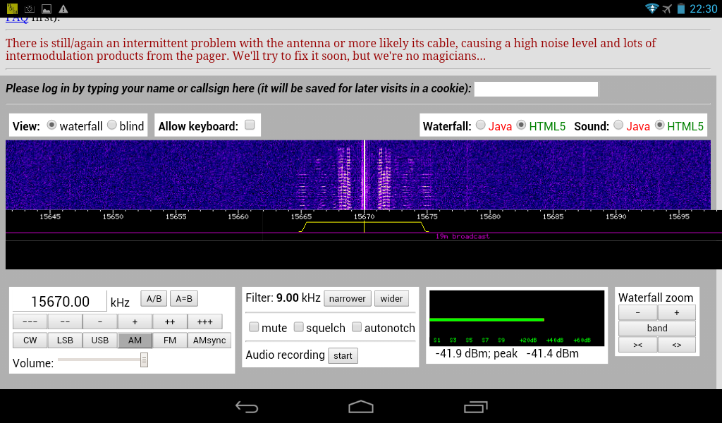Choose Java for Waterfall rendering

click(x=480, y=125)
